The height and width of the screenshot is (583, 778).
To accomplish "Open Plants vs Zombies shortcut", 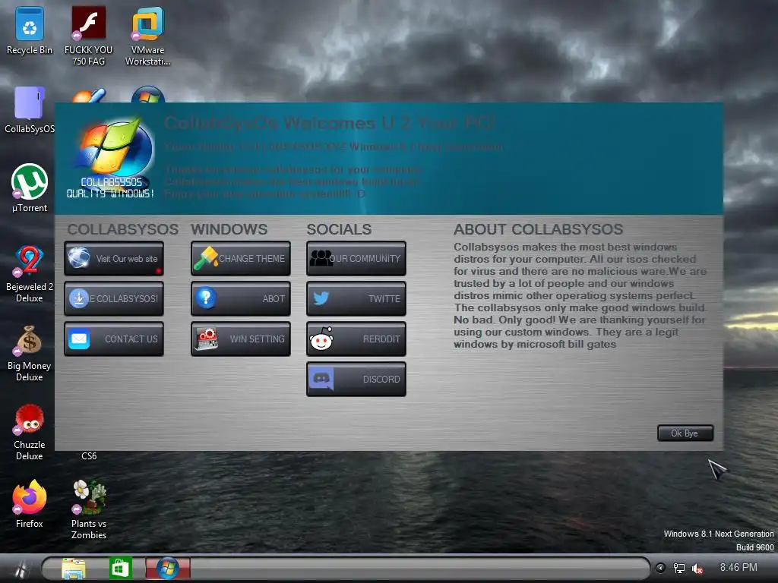I will pyautogui.click(x=89, y=509).
